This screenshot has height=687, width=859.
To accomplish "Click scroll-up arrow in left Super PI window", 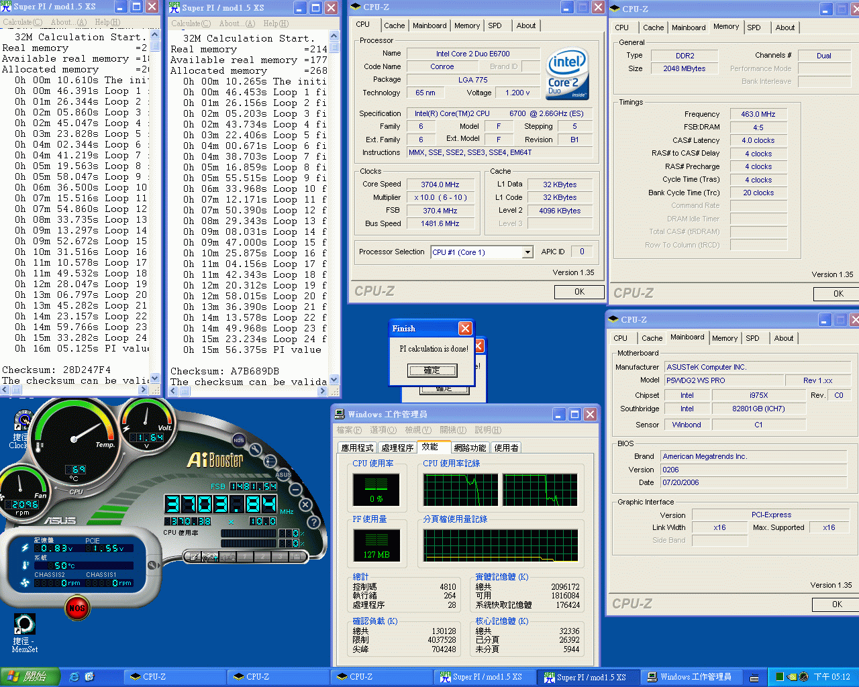I will click(x=155, y=34).
